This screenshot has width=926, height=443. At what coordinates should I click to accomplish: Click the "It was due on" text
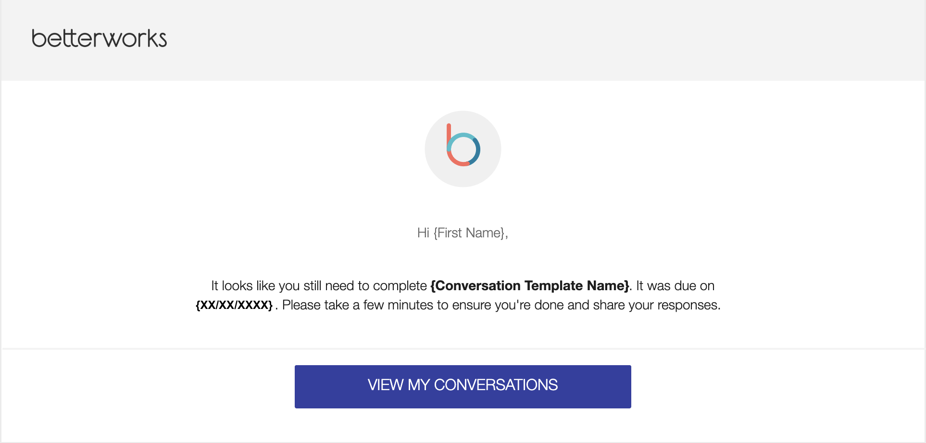pos(676,286)
